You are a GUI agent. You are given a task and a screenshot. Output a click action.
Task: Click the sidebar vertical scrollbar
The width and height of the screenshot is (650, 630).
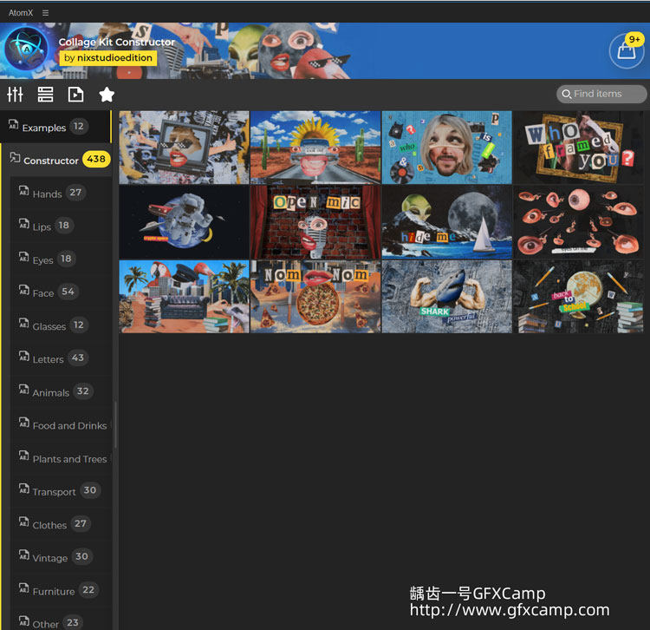(x=115, y=424)
